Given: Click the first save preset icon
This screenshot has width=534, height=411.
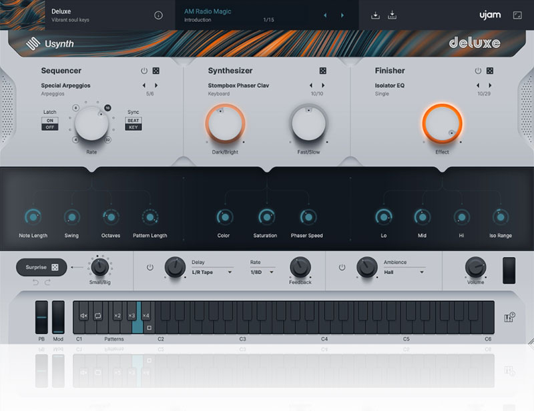Looking at the screenshot, I should (x=375, y=15).
